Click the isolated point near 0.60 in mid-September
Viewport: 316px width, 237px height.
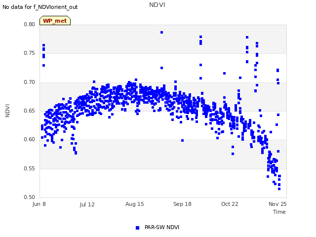182,140
